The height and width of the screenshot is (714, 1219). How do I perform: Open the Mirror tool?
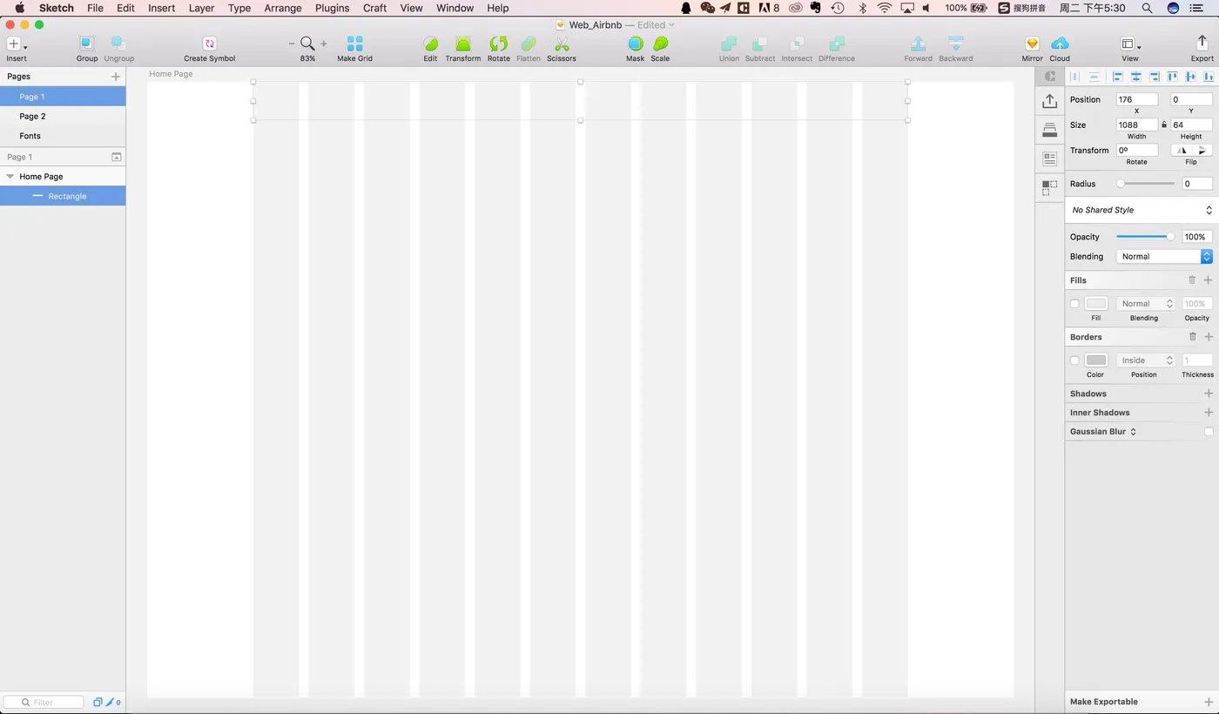pos(1033,44)
